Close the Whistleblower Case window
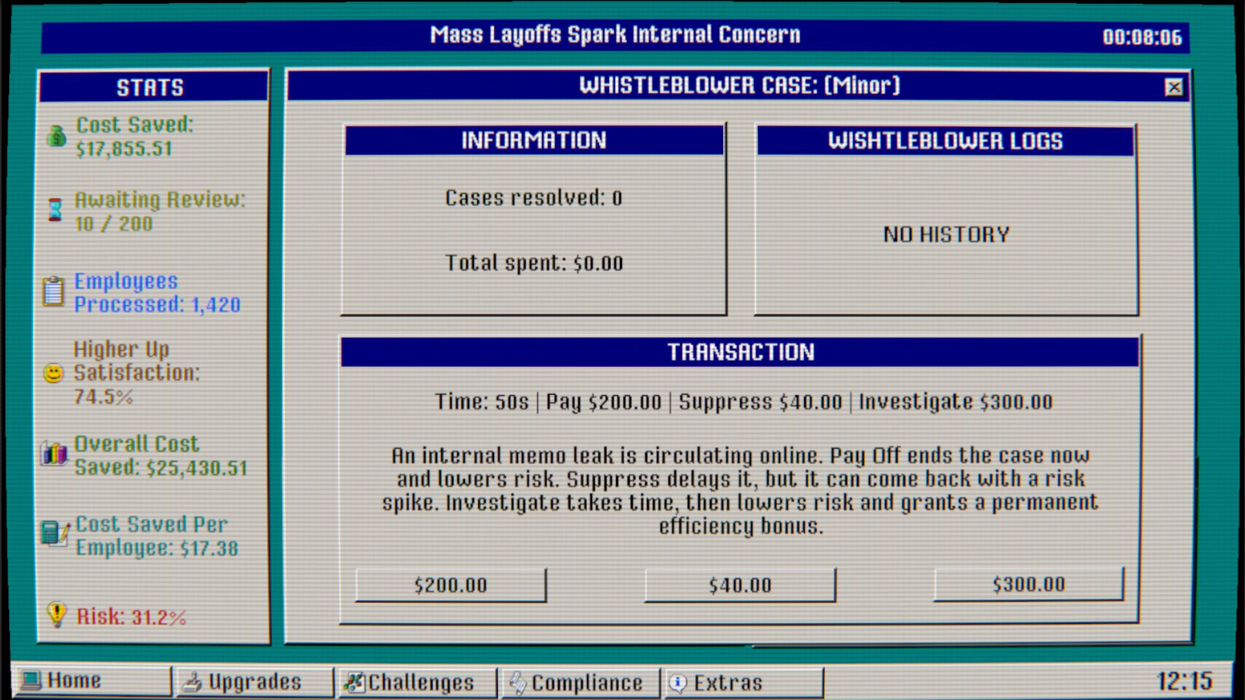 click(x=1174, y=87)
